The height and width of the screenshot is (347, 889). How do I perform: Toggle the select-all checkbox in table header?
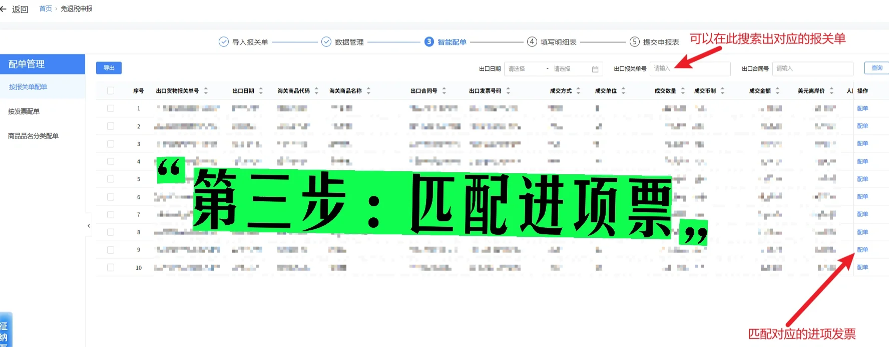[x=111, y=91]
